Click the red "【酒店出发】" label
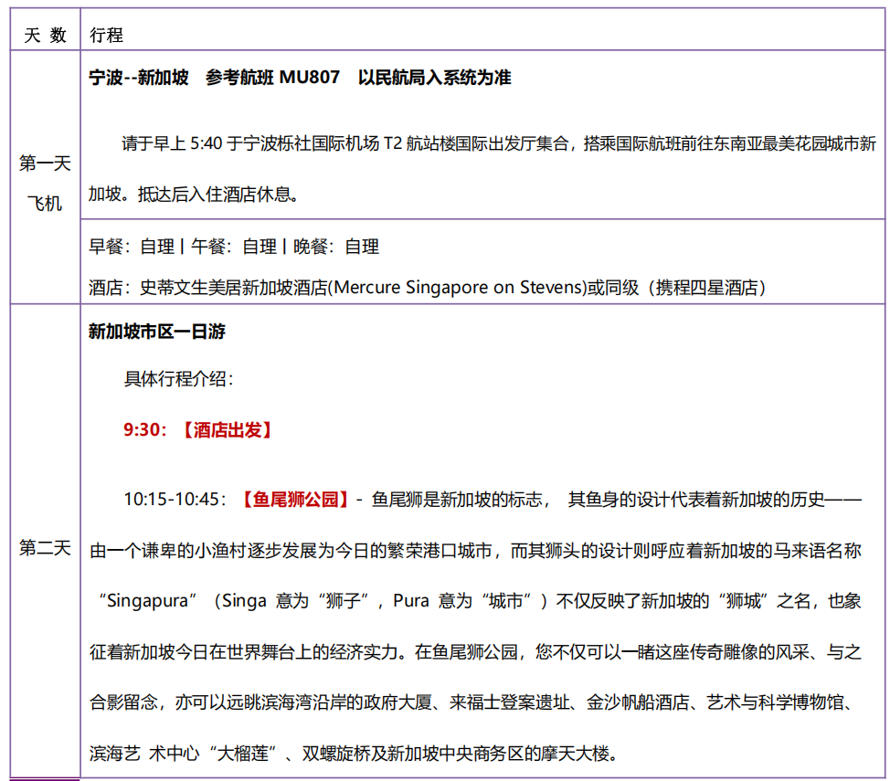The height and width of the screenshot is (781, 890). coord(225,430)
